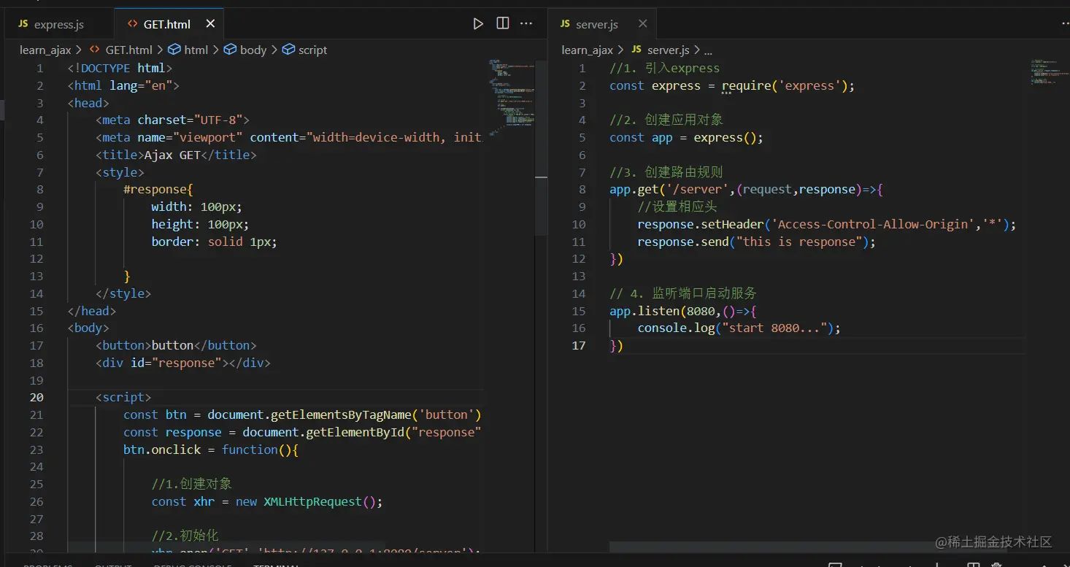
Task: Click the cube icon beside body breadcrumb
Action: [x=230, y=50]
